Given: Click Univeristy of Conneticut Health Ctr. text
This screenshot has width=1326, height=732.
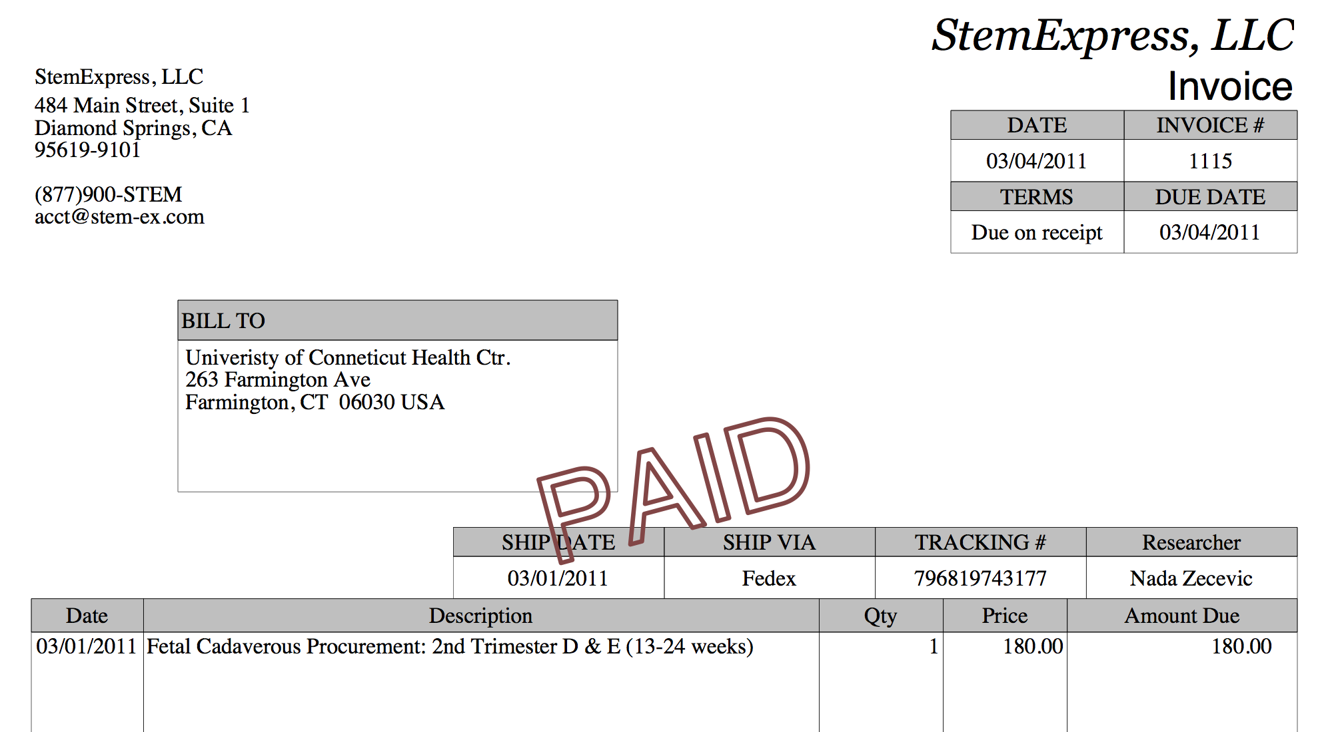Looking at the screenshot, I should [x=348, y=357].
